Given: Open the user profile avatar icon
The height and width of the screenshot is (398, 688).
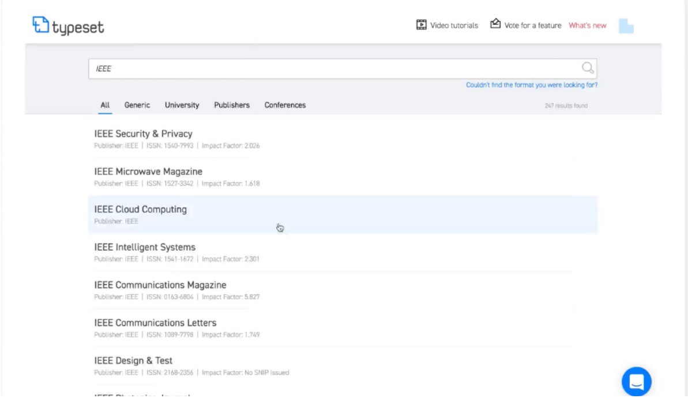Looking at the screenshot, I should 626,26.
